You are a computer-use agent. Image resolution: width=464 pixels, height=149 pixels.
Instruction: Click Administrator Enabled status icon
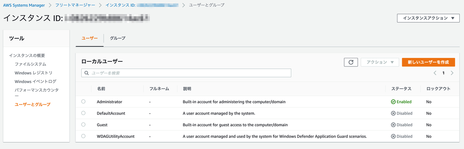click(393, 102)
